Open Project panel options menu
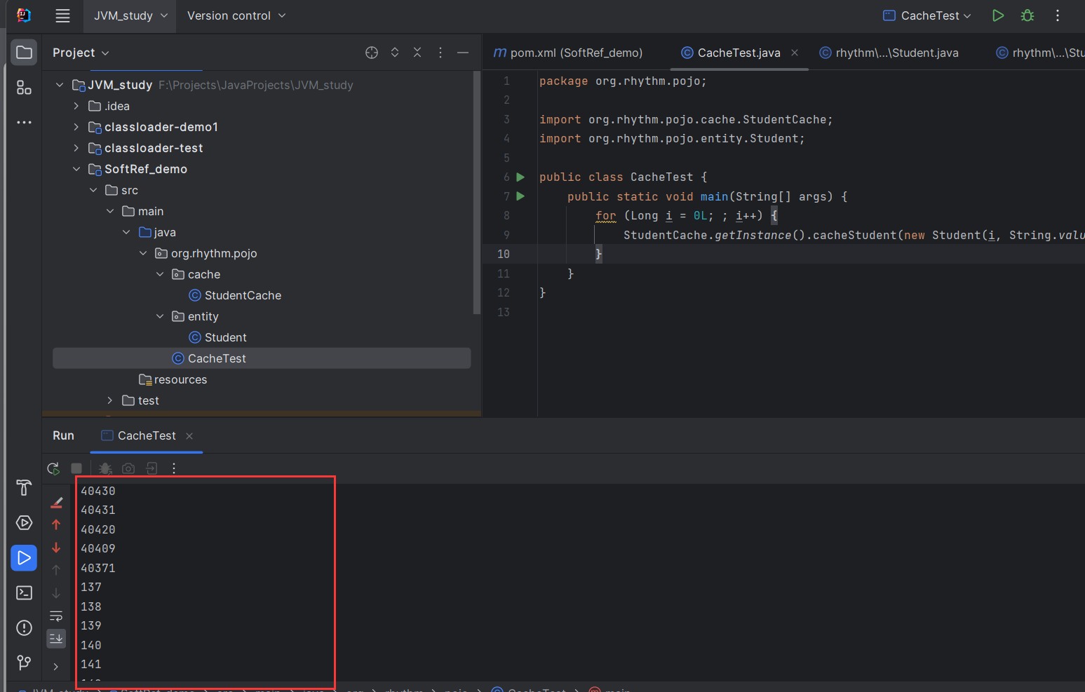 click(x=440, y=53)
